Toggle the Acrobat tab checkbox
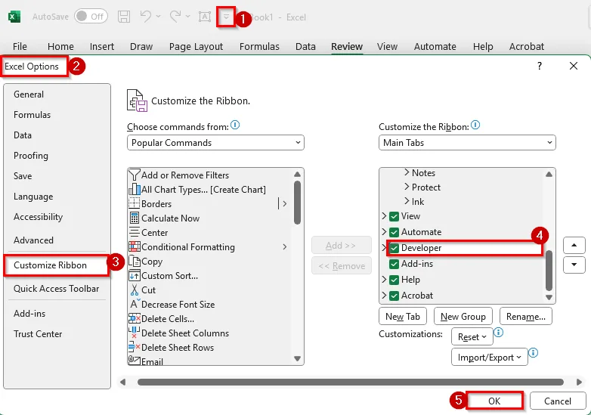The width and height of the screenshot is (591, 415). click(x=394, y=296)
